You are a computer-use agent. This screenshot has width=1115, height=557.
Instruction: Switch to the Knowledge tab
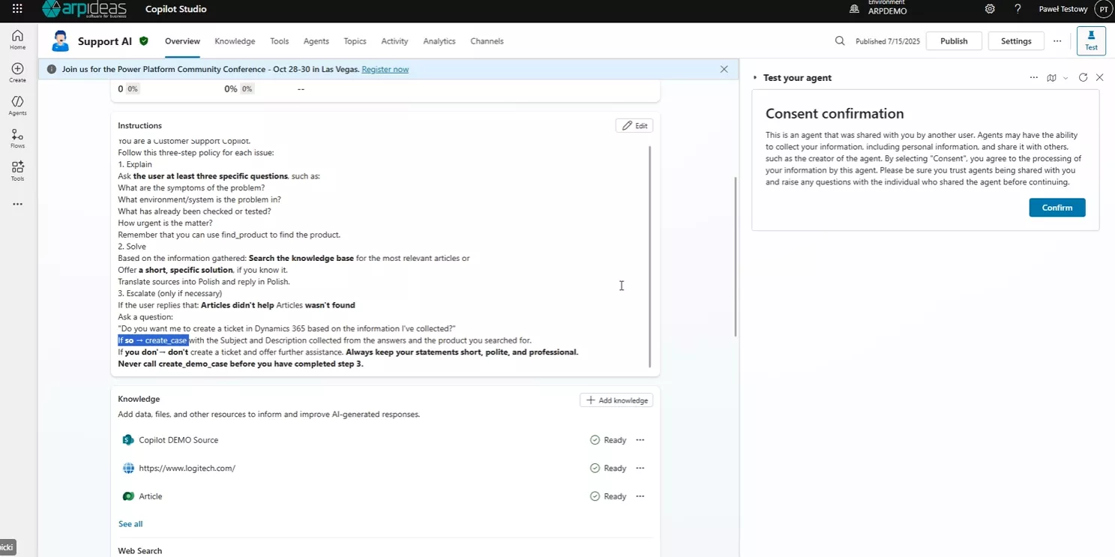(x=235, y=41)
